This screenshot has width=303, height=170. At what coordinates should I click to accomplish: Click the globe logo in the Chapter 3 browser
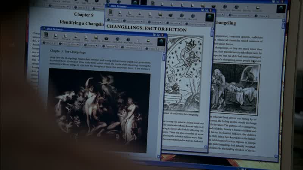click(x=161, y=42)
